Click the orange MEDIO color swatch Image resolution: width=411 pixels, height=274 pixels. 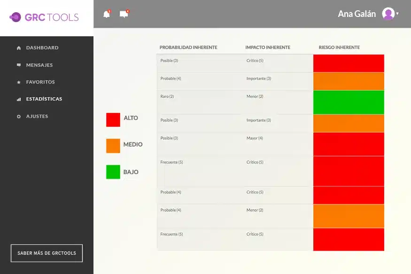pyautogui.click(x=113, y=146)
